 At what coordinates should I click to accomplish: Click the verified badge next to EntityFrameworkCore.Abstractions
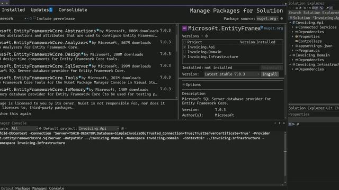97,30
